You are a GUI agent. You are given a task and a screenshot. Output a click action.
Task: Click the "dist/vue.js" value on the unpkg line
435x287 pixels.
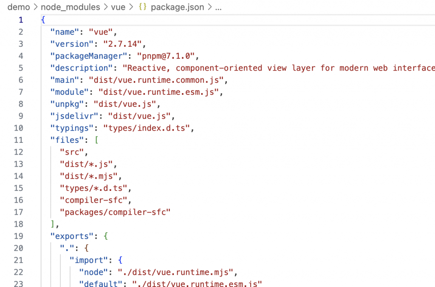125,104
